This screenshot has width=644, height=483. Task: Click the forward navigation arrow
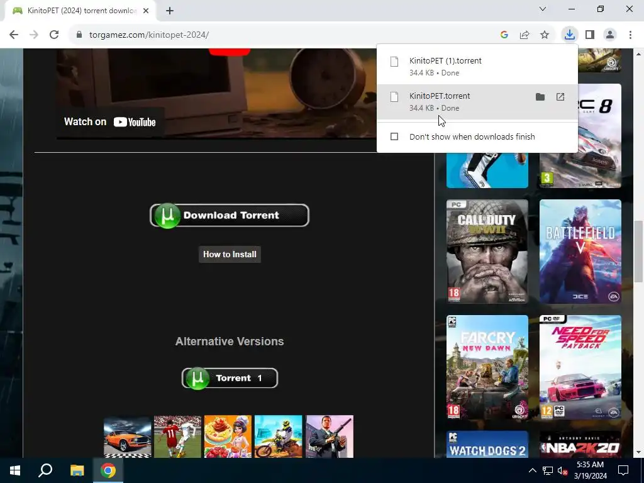pyautogui.click(x=34, y=35)
